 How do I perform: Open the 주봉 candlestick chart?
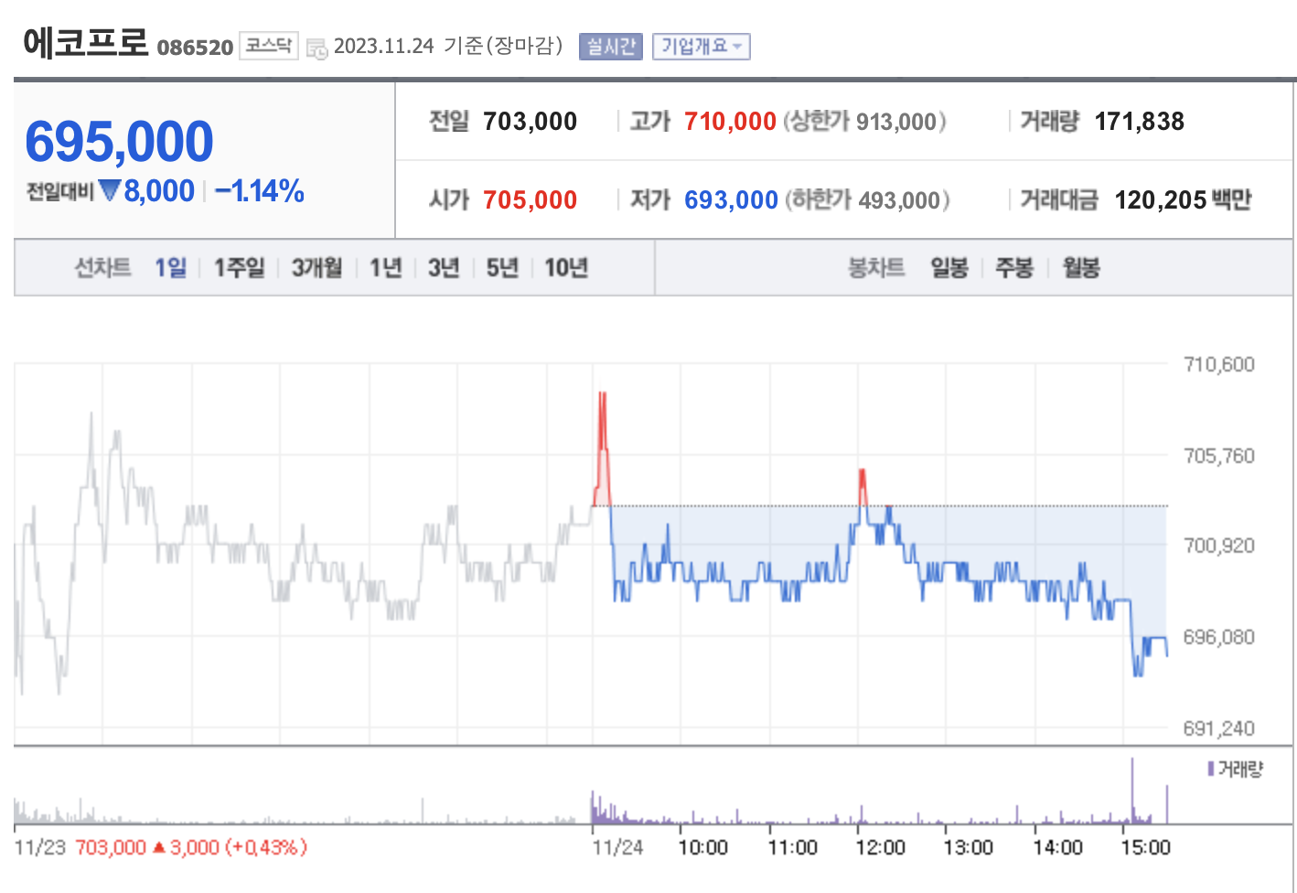coord(1014,267)
